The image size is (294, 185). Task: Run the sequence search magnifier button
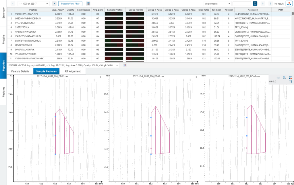(255, 3)
